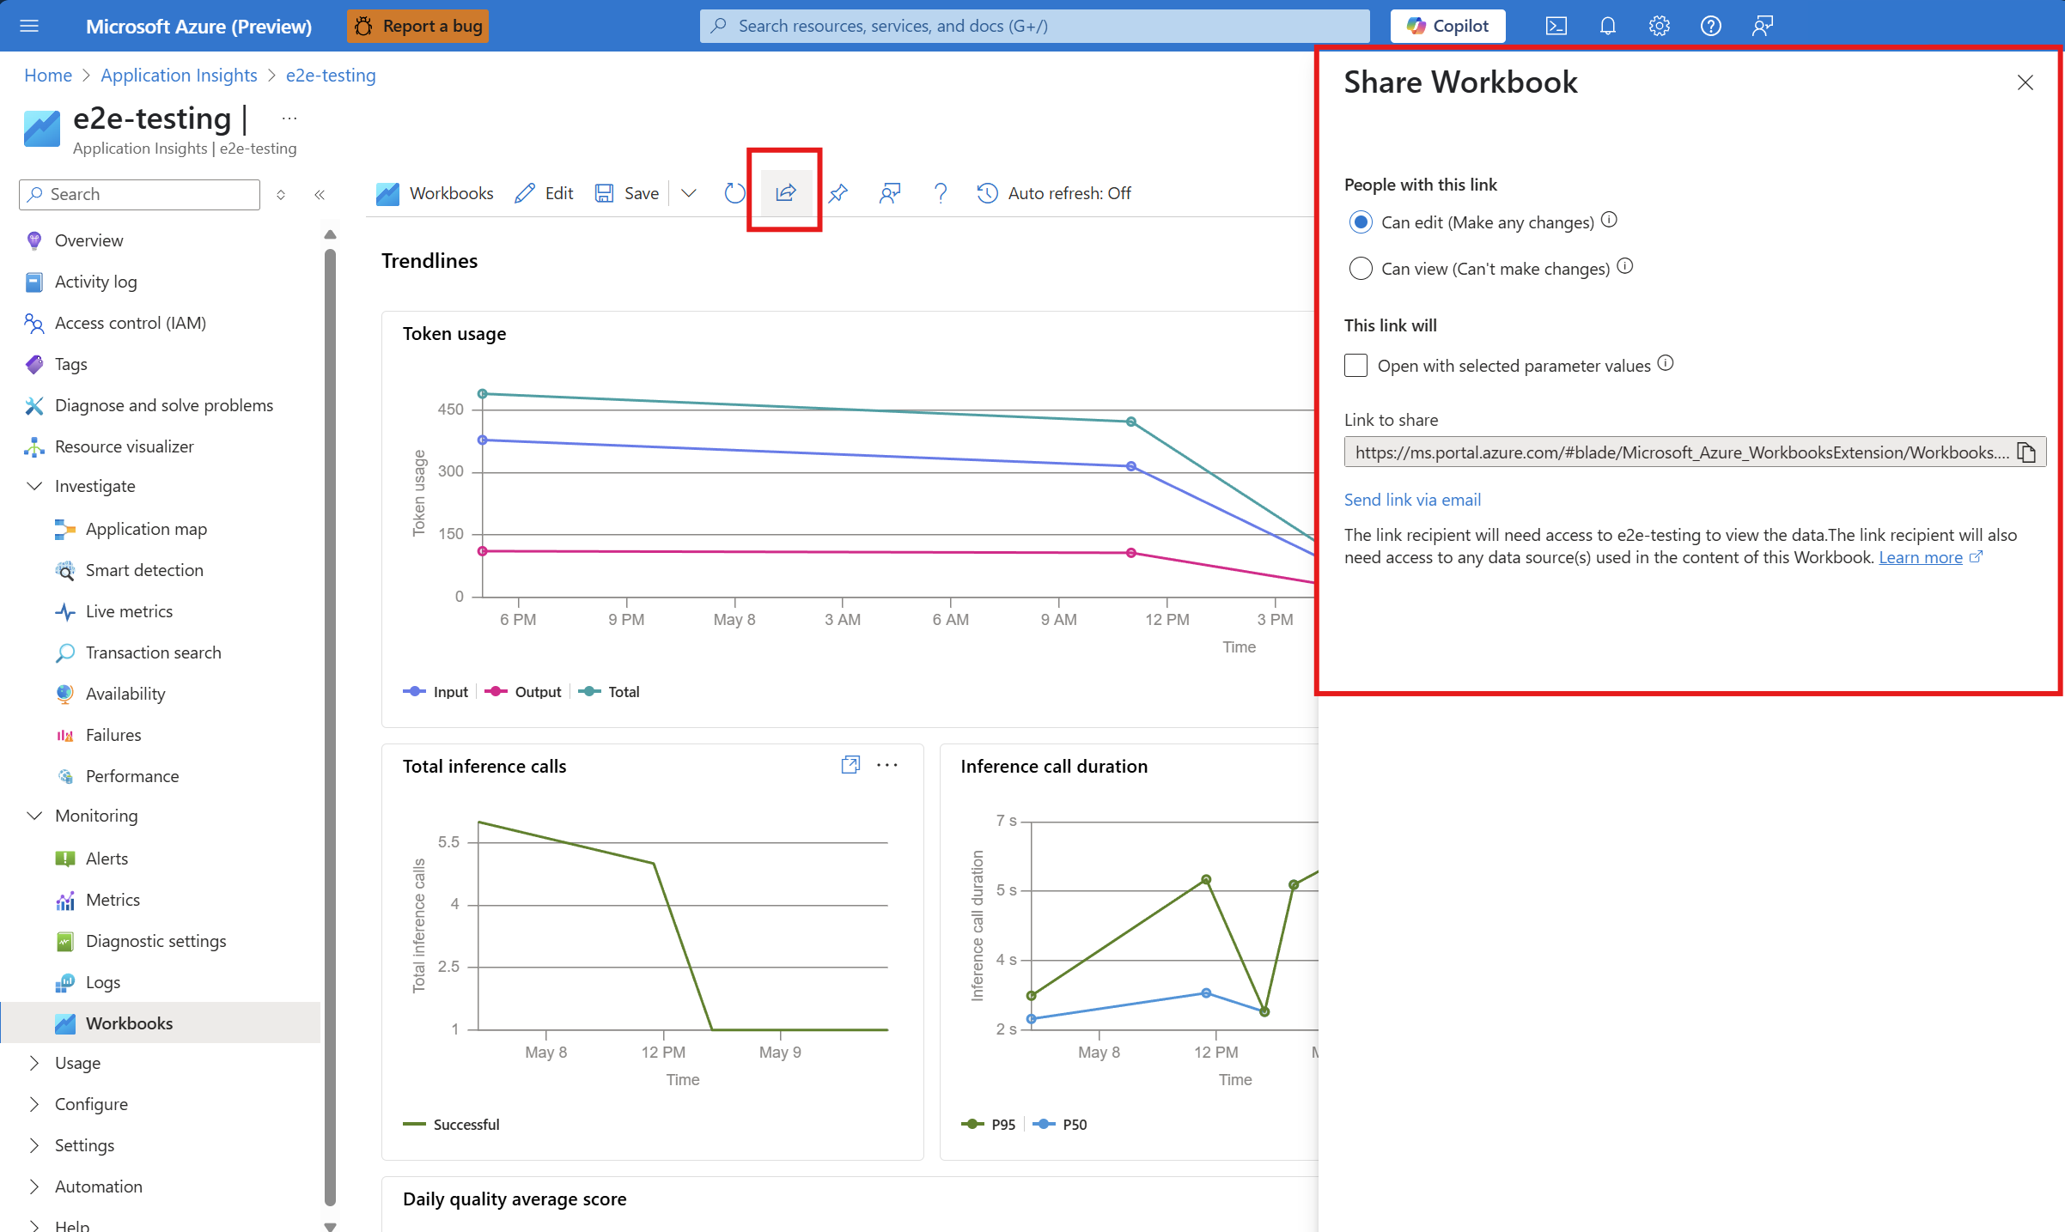Copy the share link with the copy icon
Image resolution: width=2065 pixels, height=1232 pixels.
click(2026, 452)
